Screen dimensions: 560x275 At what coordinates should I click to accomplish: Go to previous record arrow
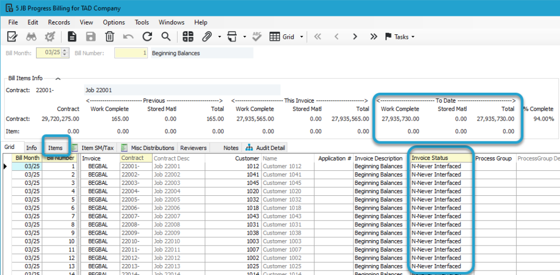pyautogui.click(x=336, y=37)
